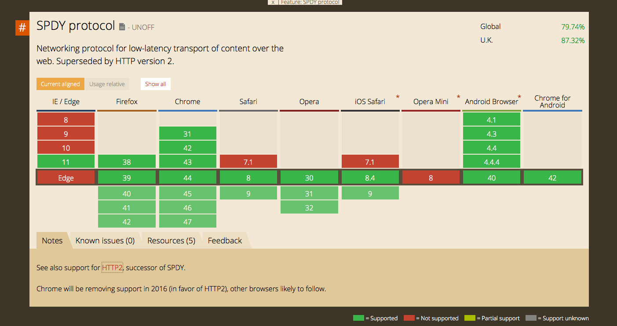Select the IE 8 version cell
Viewport: 617px width, 326px height.
66,120
